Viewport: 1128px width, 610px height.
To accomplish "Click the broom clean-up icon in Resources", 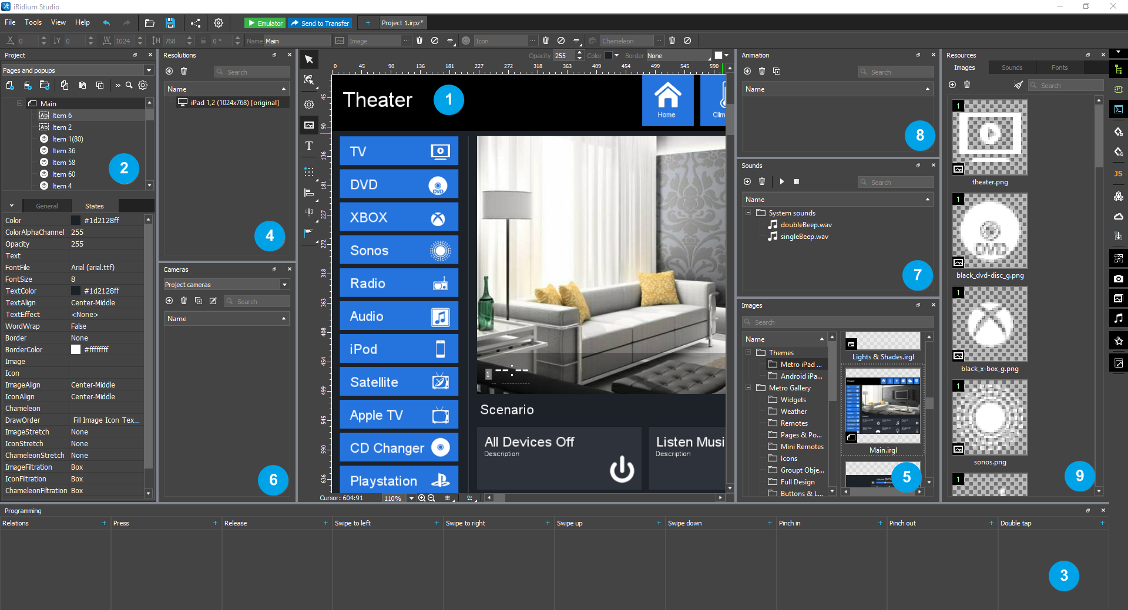I will pos(1018,85).
